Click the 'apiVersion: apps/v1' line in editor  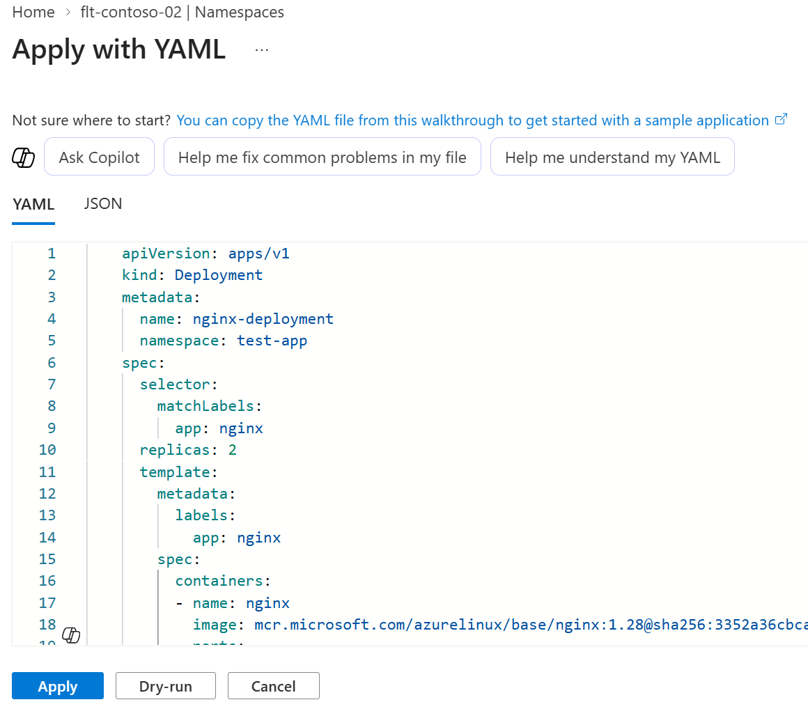[x=205, y=254]
